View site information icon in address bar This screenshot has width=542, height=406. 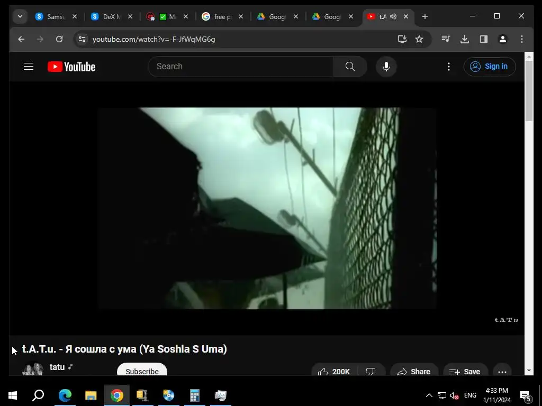click(82, 39)
